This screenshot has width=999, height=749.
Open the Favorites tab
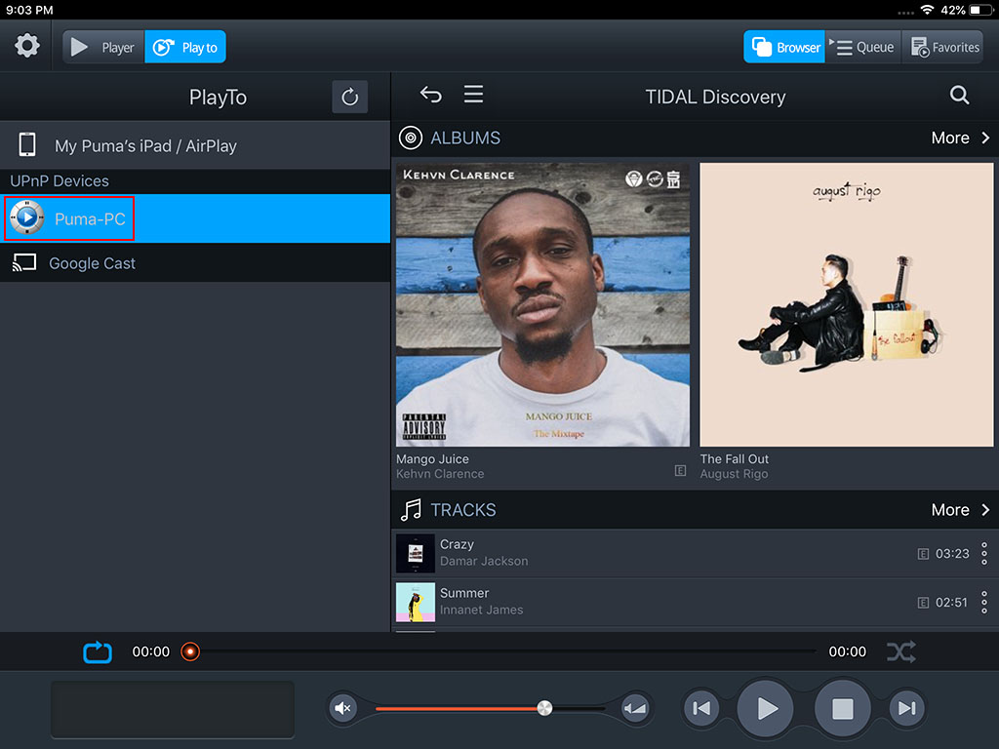coord(943,47)
